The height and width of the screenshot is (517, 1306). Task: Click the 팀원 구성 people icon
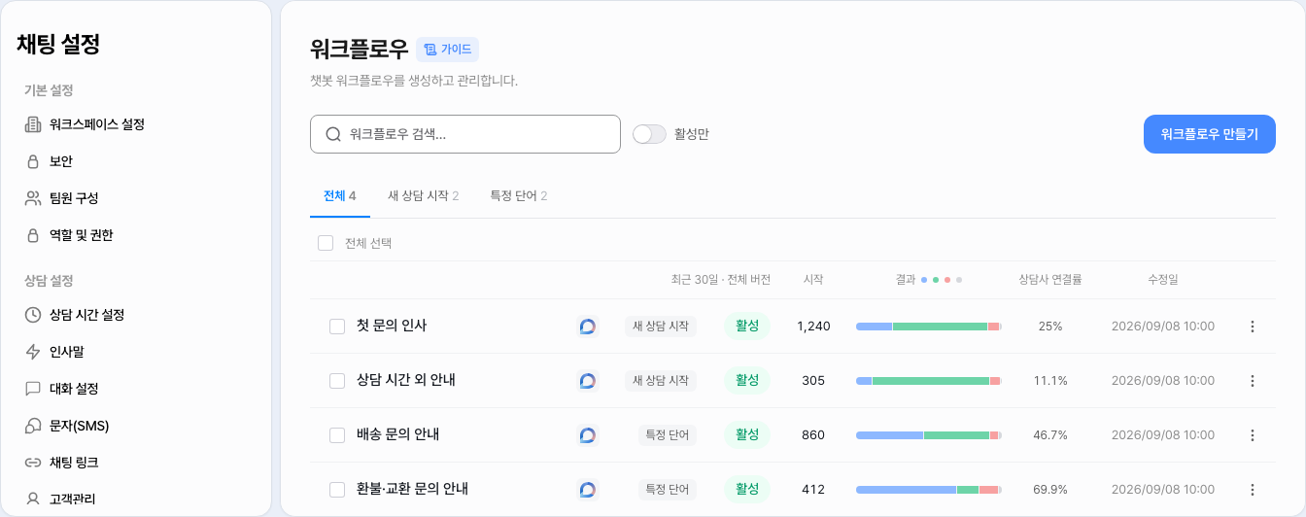[x=33, y=198]
